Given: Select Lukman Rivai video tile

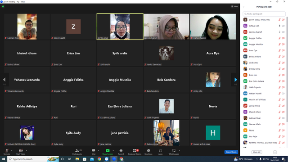Looking at the screenshot, I should click(x=27, y=27).
